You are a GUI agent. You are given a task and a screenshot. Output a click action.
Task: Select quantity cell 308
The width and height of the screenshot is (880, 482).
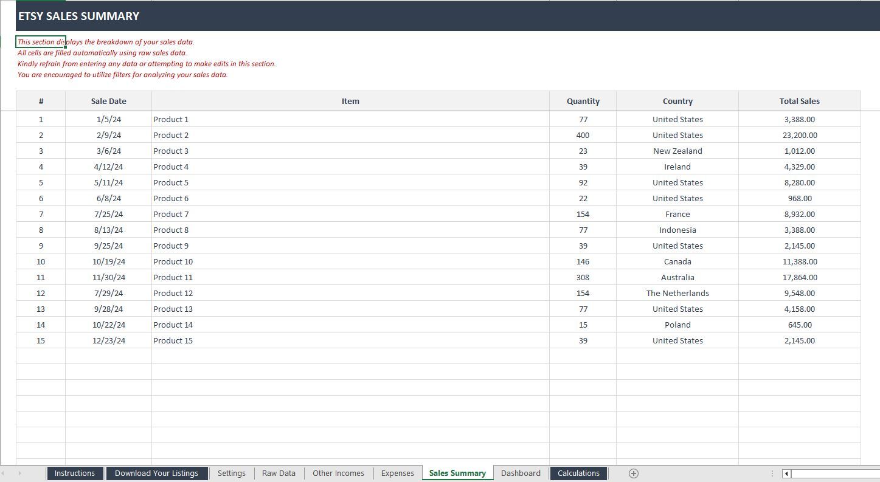pos(583,278)
